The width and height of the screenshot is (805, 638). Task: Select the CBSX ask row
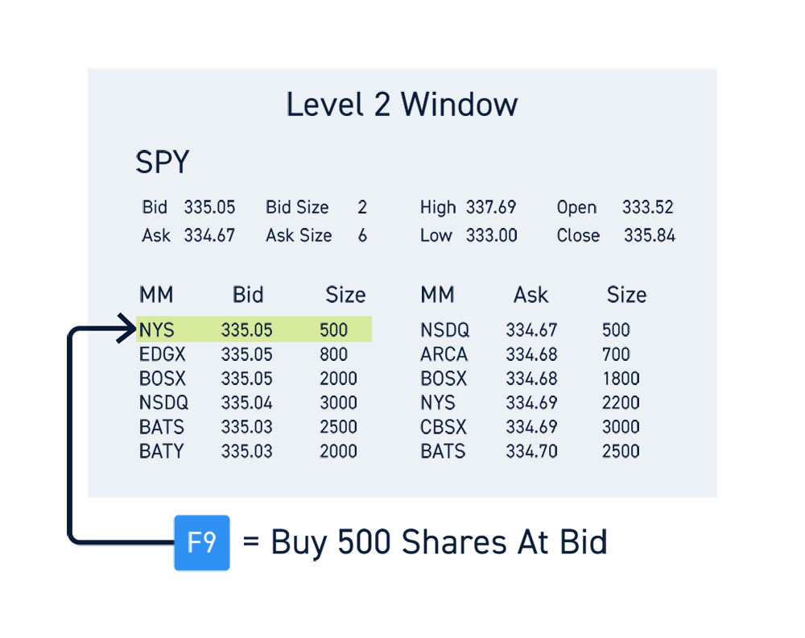coord(530,427)
